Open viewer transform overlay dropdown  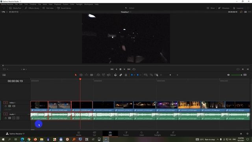tap(7, 69)
